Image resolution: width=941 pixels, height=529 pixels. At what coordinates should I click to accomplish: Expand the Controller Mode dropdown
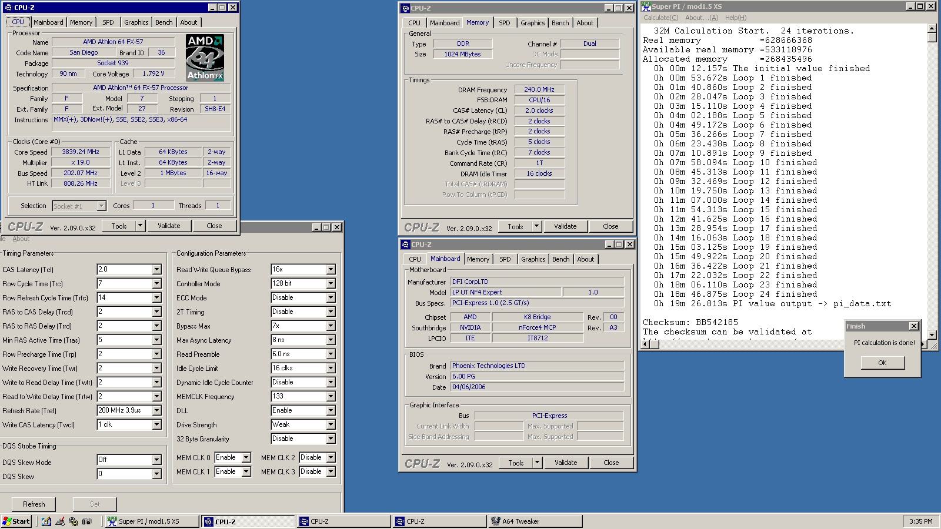[x=331, y=283]
